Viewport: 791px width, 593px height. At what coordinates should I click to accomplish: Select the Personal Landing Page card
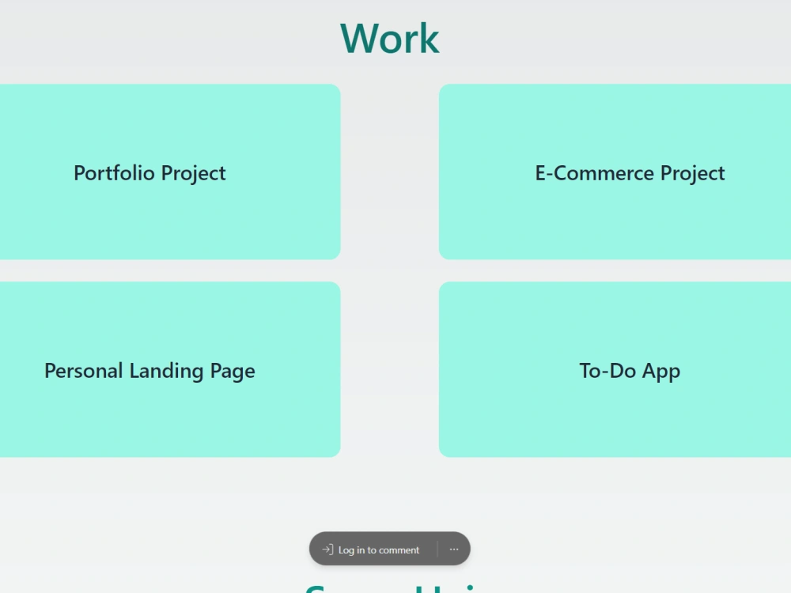click(x=170, y=369)
